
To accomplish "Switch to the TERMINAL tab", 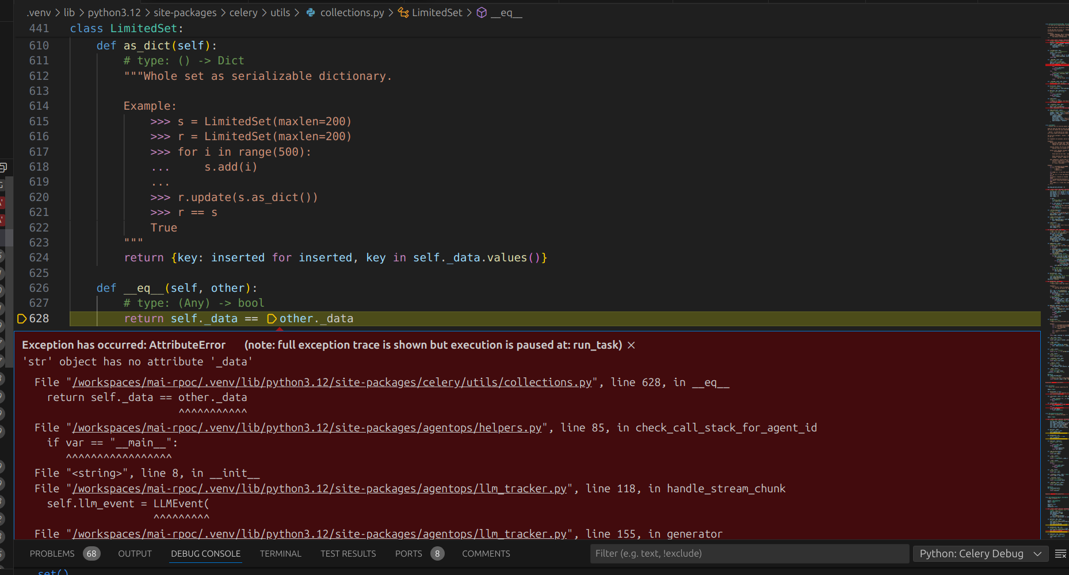I will (x=281, y=554).
